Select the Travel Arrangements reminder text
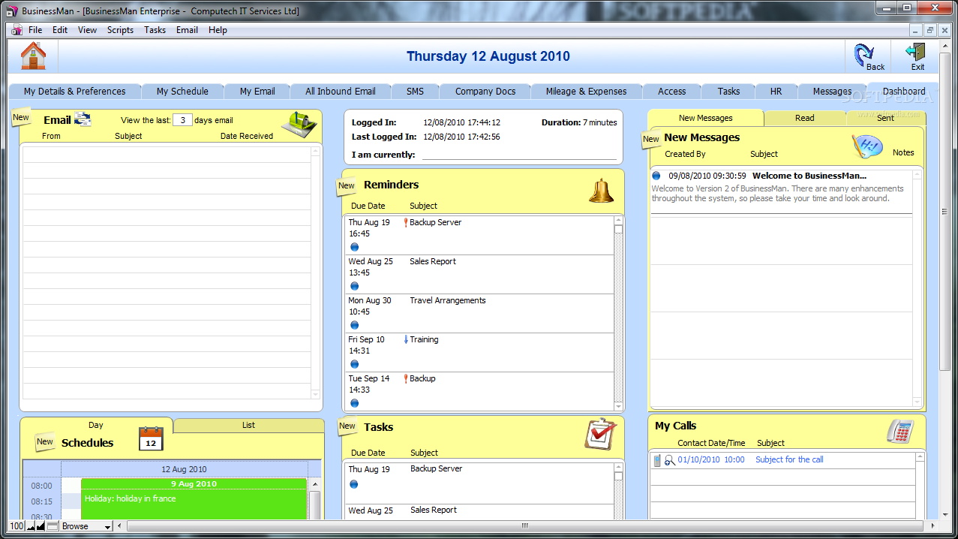The height and width of the screenshot is (539, 958). pos(448,301)
